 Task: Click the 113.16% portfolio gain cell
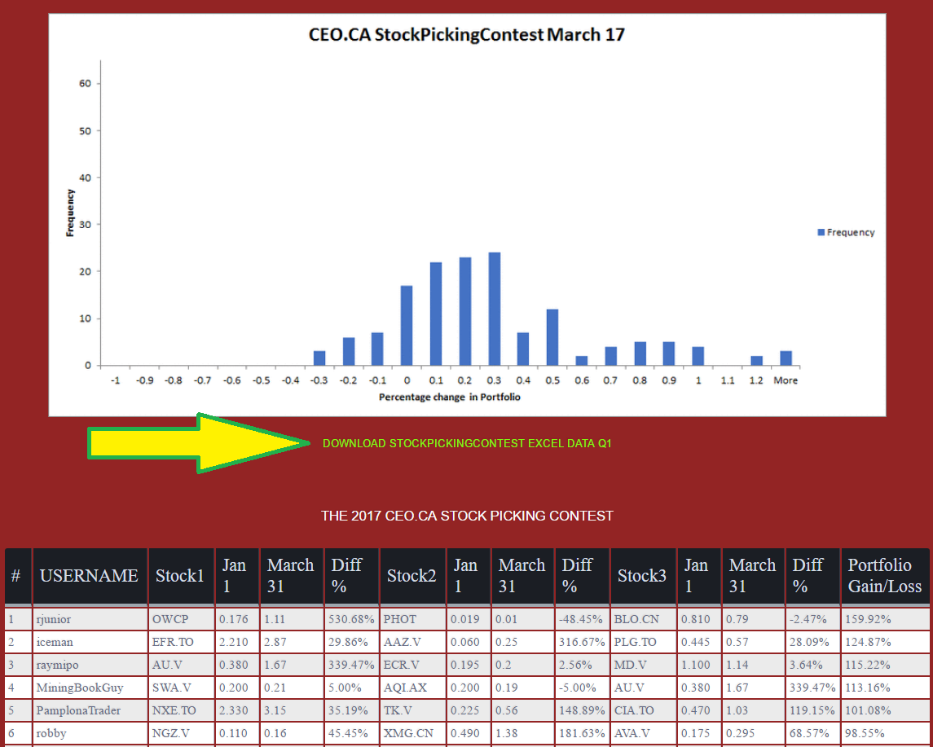885,688
